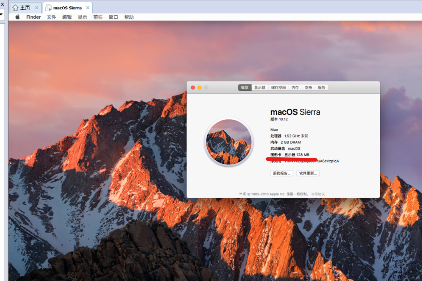Switch to the 显示器 tab
This screenshot has width=422, height=281.
point(260,88)
